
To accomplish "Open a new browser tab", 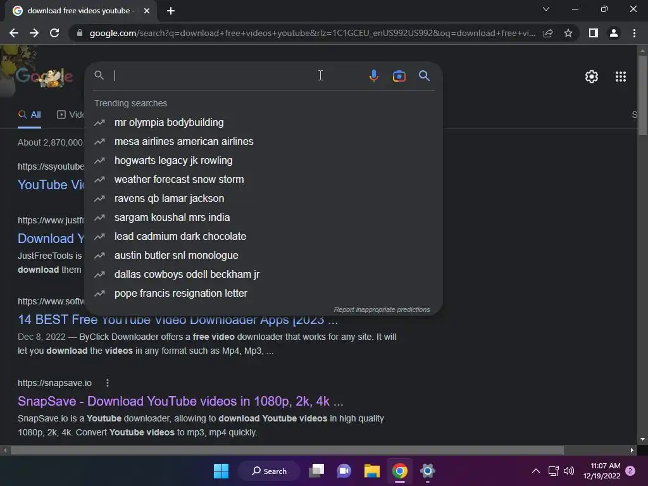I will point(171,11).
